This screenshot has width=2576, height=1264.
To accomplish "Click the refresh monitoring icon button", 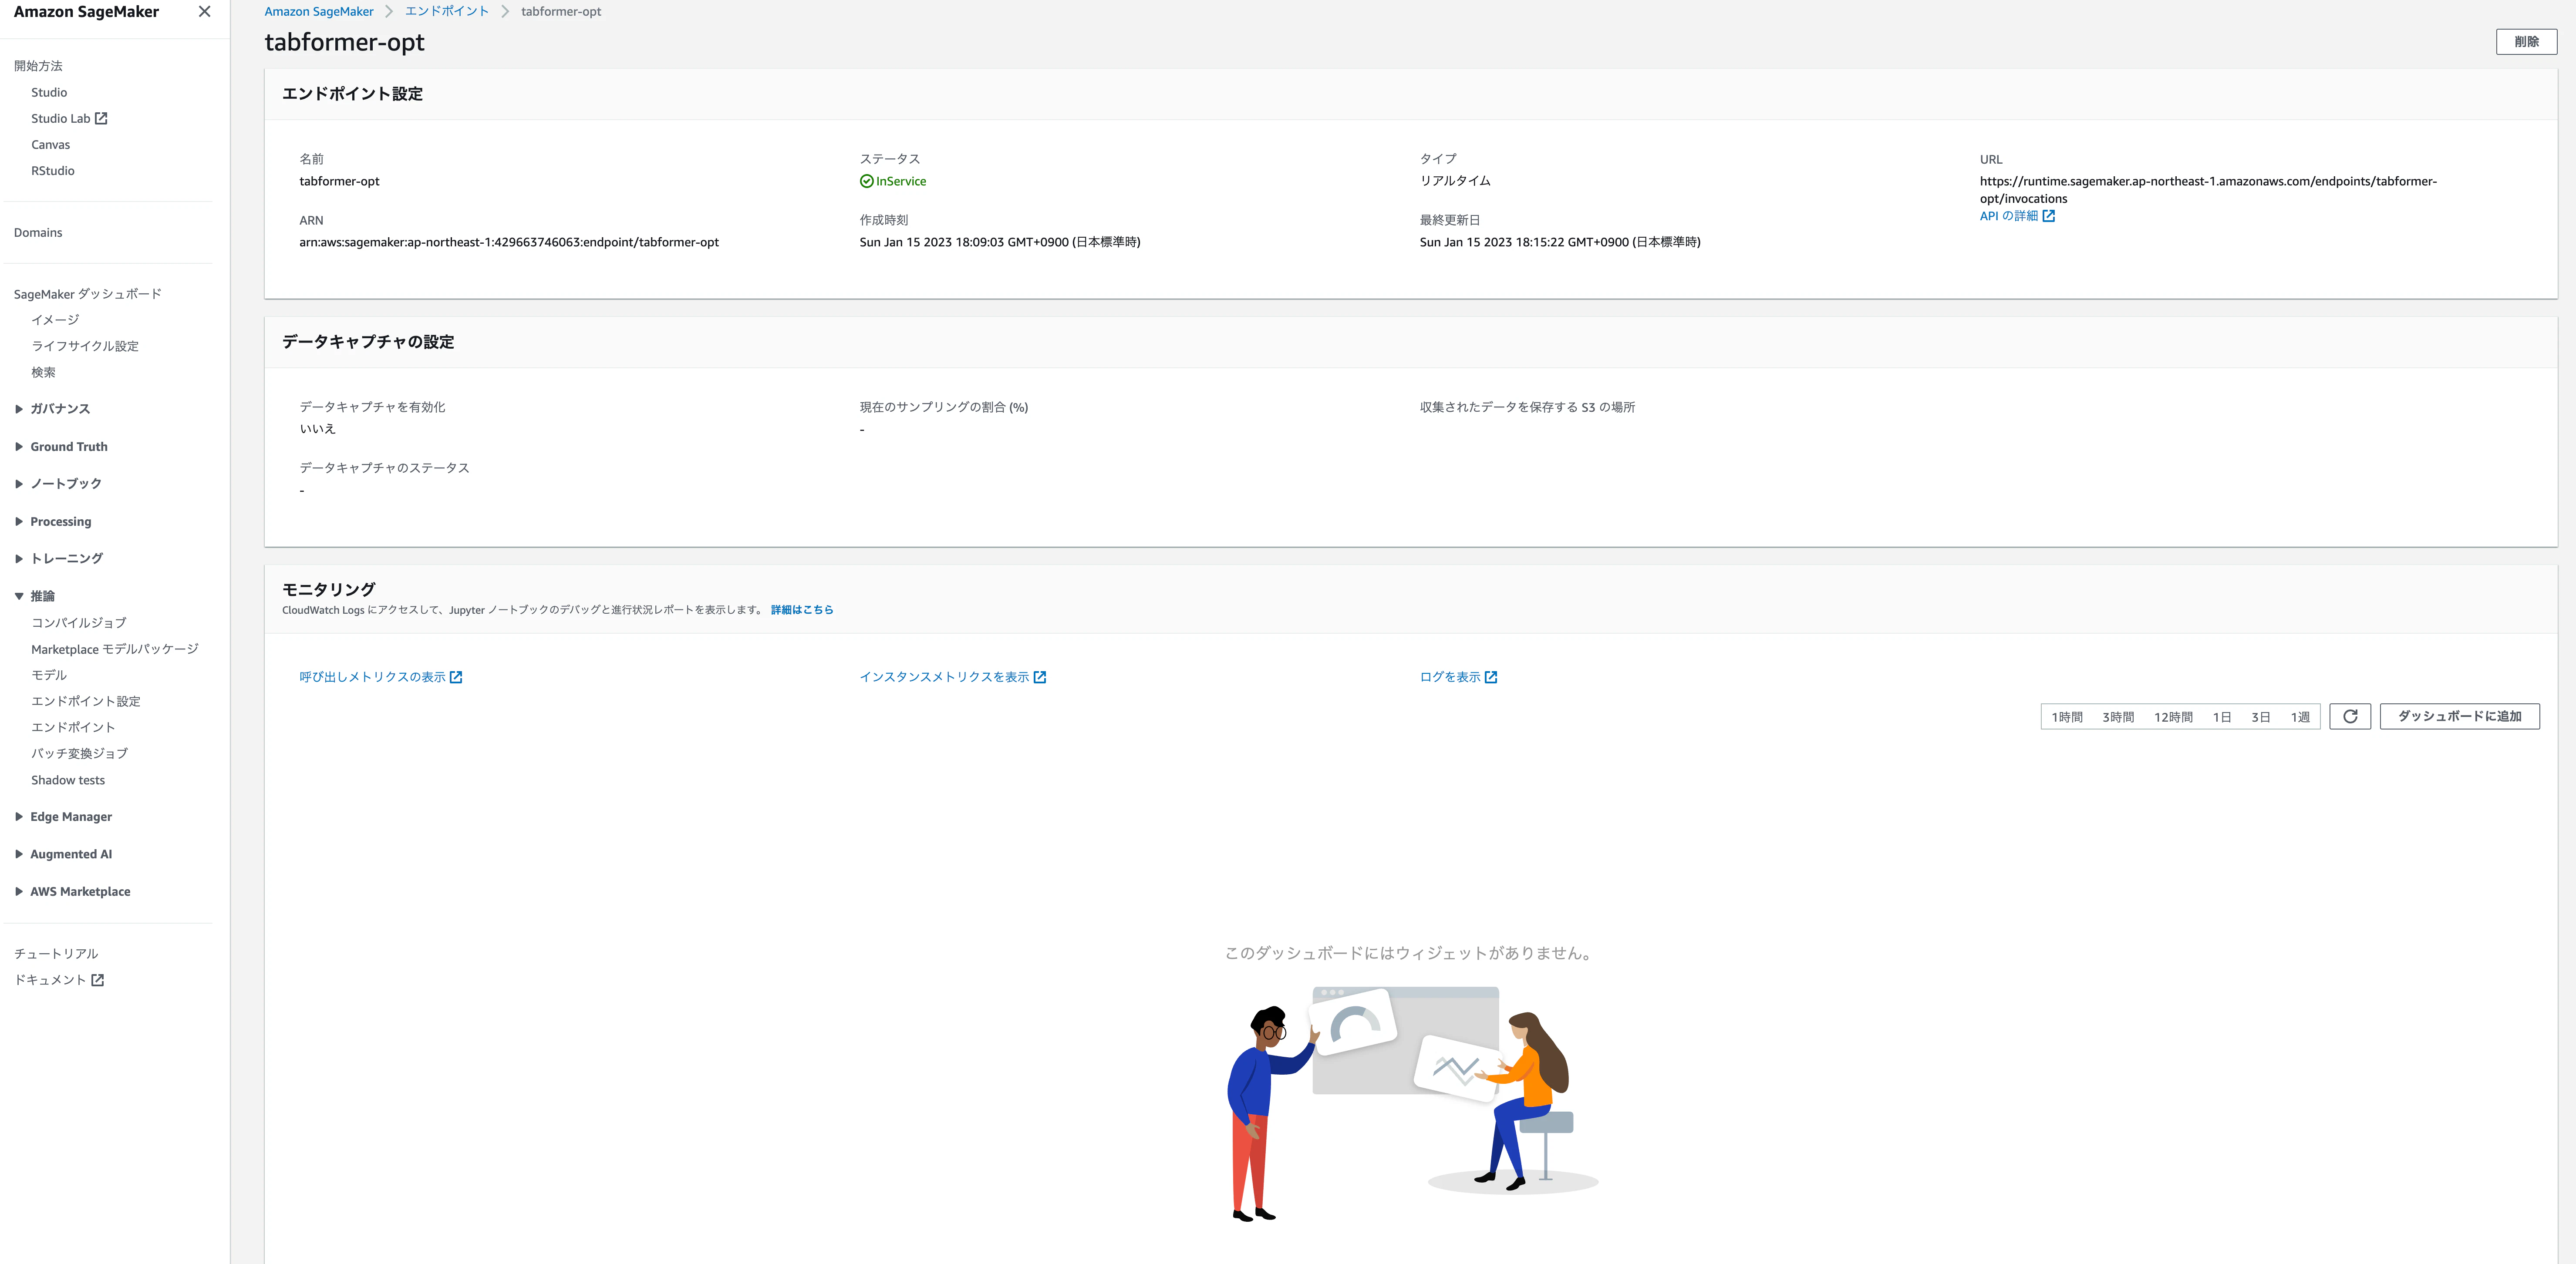I will click(2350, 716).
